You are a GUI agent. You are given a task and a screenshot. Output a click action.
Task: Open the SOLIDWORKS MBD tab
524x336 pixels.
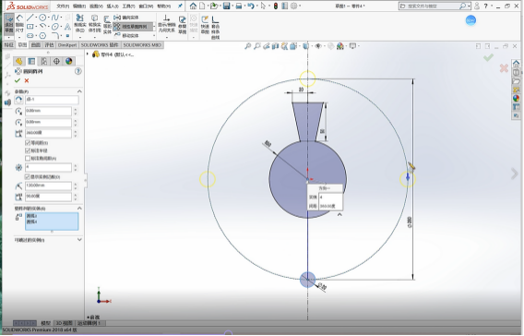142,45
